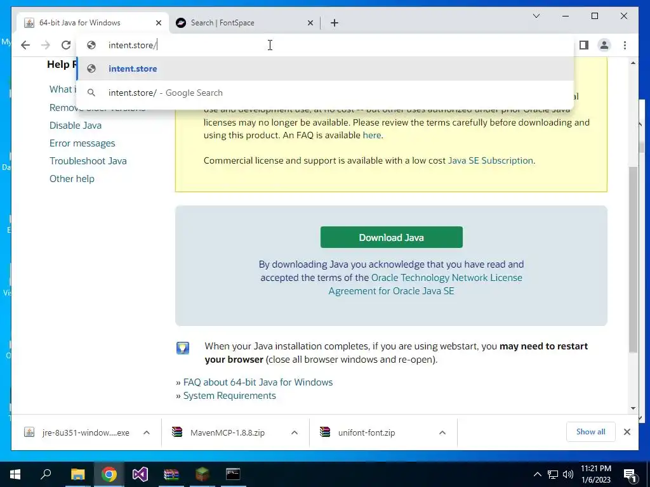This screenshot has height=487, width=650.
Task: Click the page scrollbar up arrow
Action: 633,63
